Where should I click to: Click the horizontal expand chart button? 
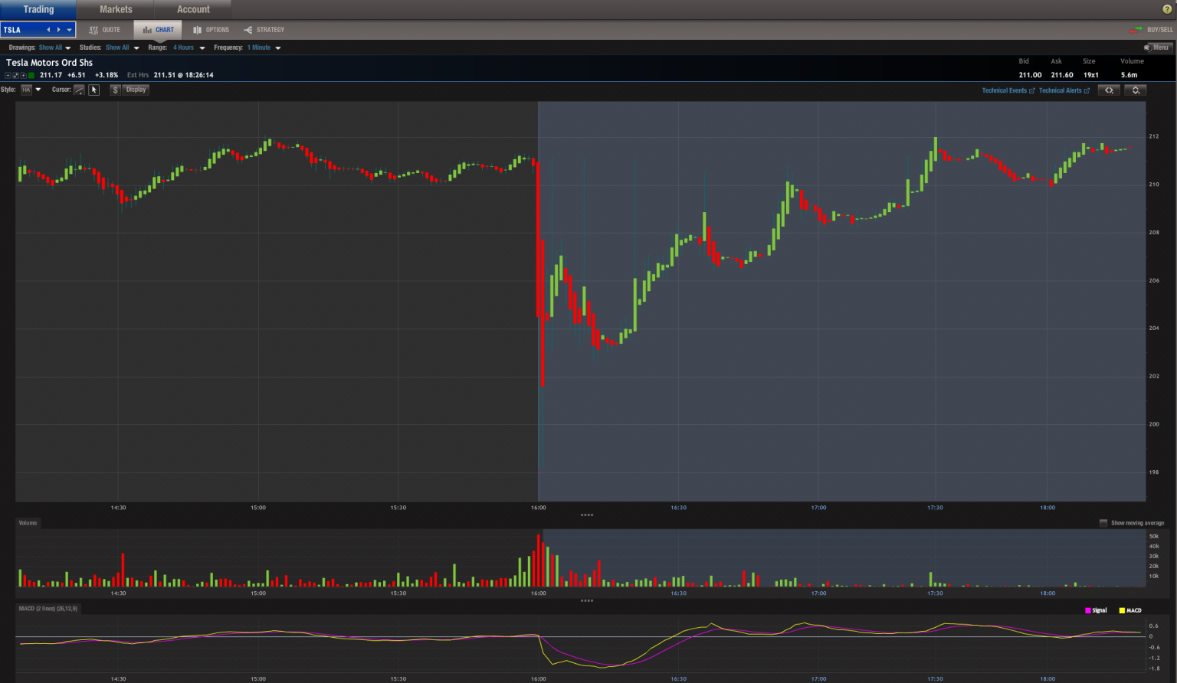point(1109,90)
